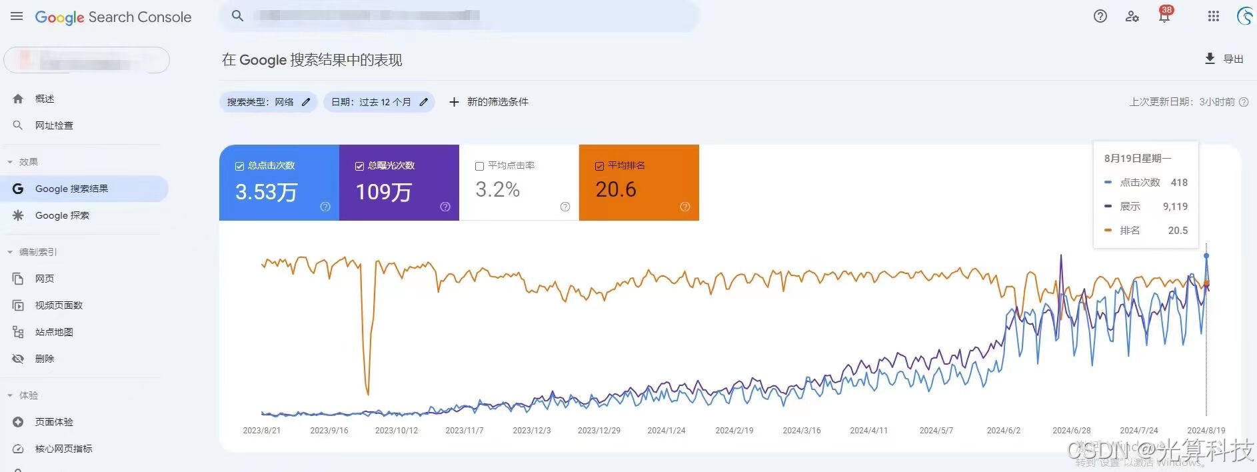Click the 网址检查 magnifier icon

pos(18,125)
